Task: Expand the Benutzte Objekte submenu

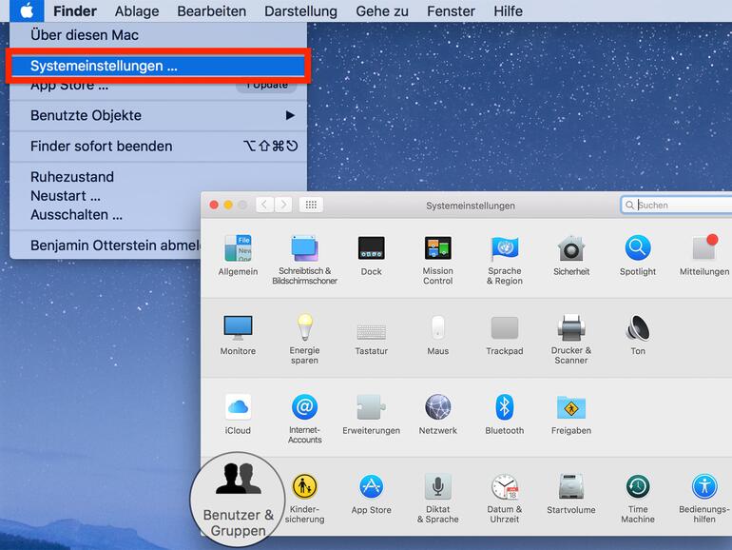Action: pyautogui.click(x=158, y=115)
